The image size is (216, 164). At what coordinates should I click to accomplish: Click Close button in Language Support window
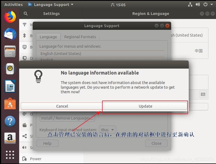pyautogui.click(x=156, y=143)
